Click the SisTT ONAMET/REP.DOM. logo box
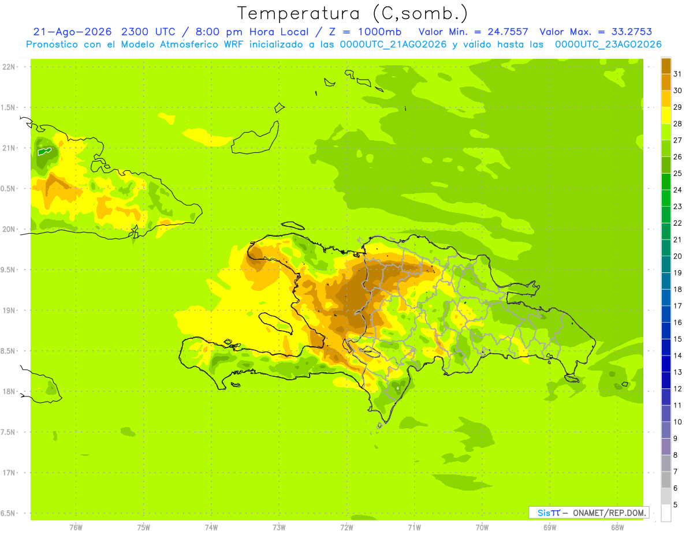This screenshot has height=535, width=693. point(588,512)
